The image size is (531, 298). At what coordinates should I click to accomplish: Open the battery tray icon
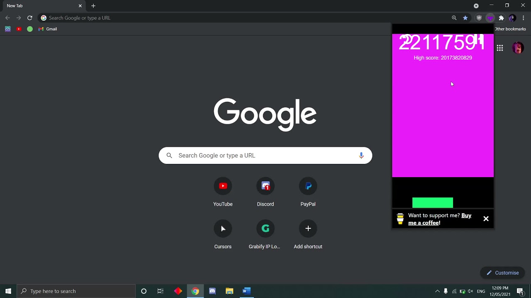click(x=463, y=291)
